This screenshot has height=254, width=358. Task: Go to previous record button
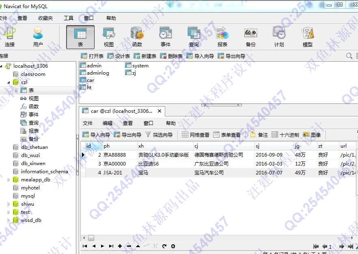[x=94, y=246]
